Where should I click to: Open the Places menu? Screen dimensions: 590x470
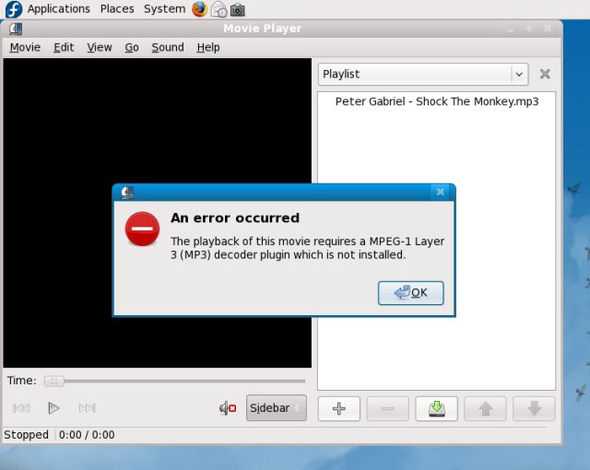pyautogui.click(x=117, y=8)
